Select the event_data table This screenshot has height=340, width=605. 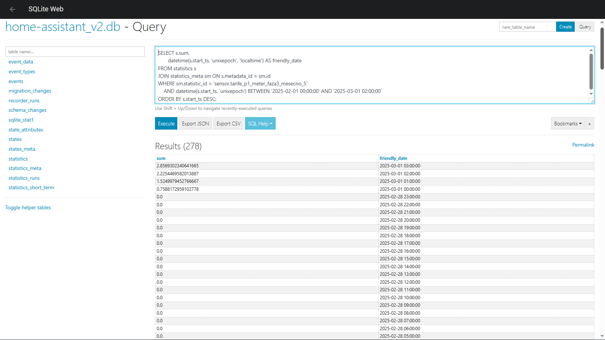[21, 62]
